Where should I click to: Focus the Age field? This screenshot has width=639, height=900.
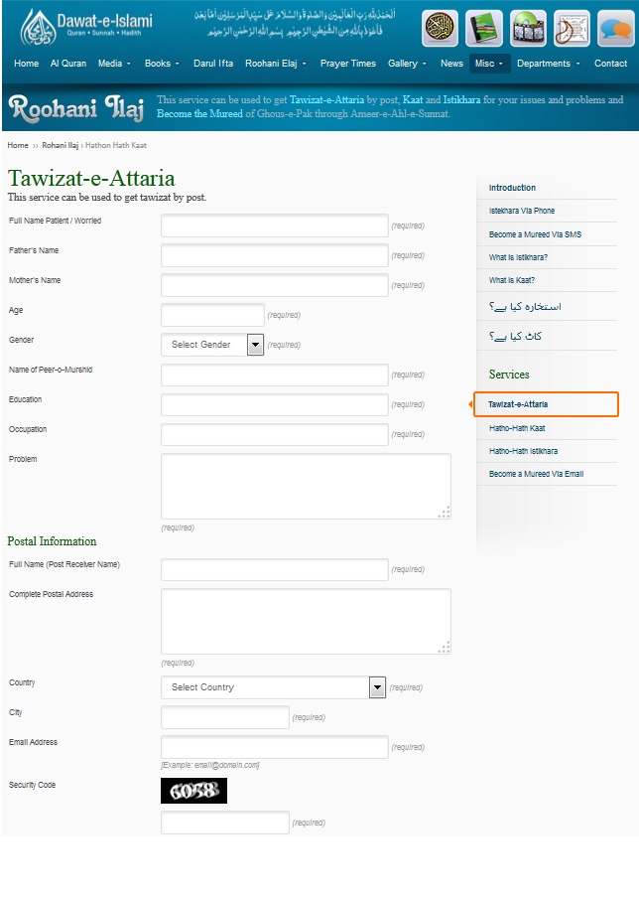[212, 315]
